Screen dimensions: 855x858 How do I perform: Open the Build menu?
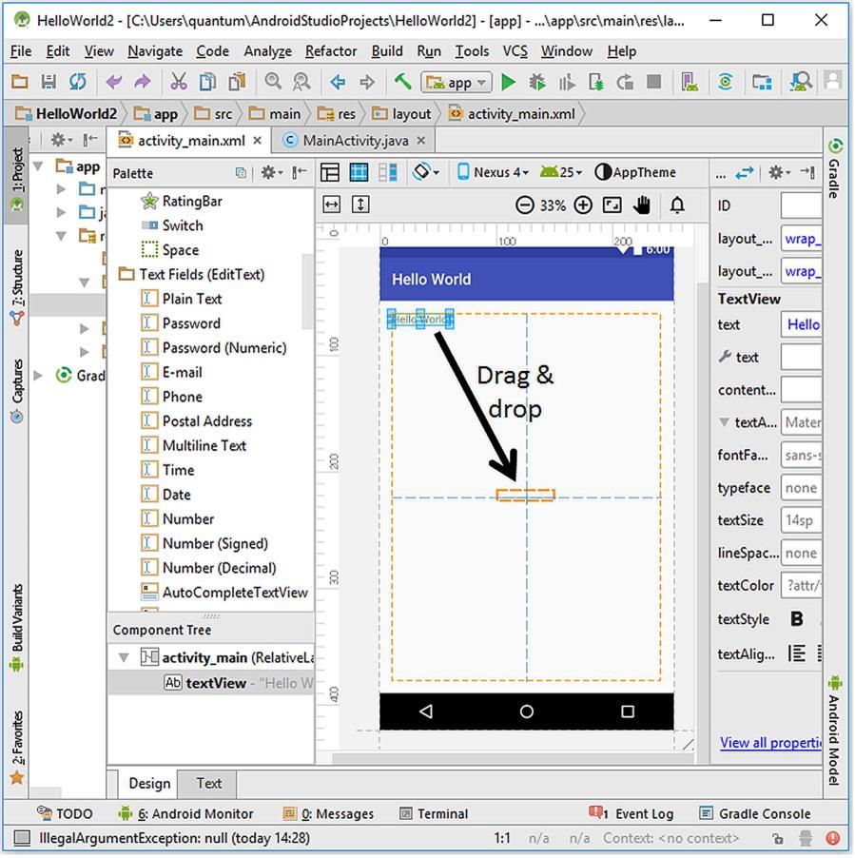(388, 52)
